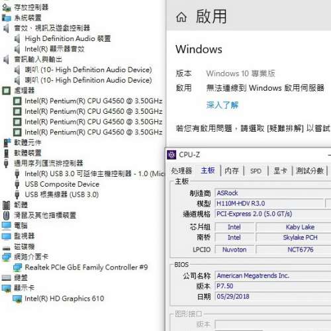This screenshot has height=331, width=331.
Task: Click the CPU-Z application icon in title bar
Action: (171, 155)
